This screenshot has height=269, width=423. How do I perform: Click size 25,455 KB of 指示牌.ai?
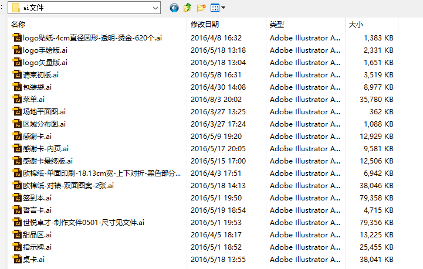376,247
